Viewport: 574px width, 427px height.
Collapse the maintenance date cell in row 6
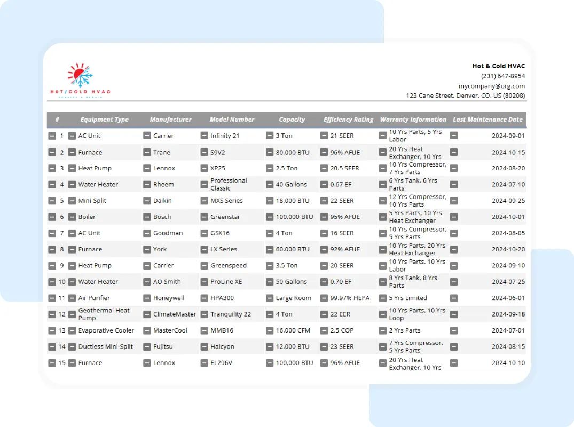[454, 217]
